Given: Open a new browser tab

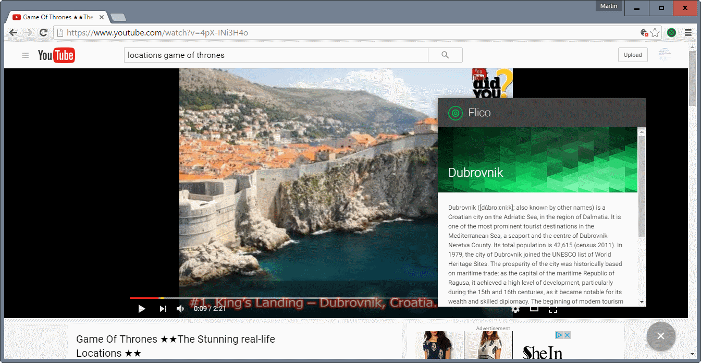Looking at the screenshot, I should [118, 17].
